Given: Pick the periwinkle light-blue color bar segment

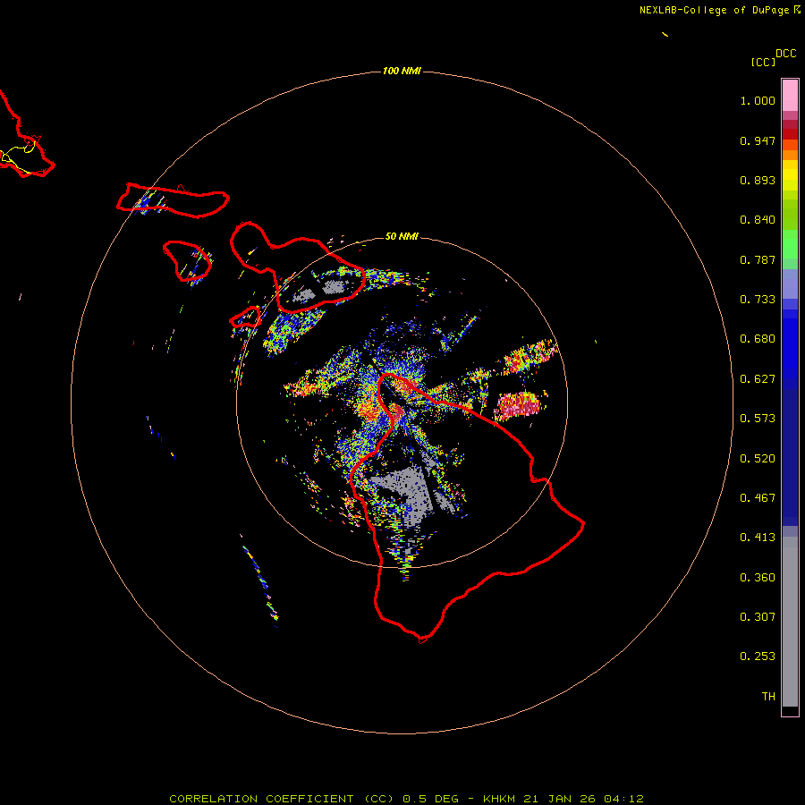Looking at the screenshot, I should 790,284.
